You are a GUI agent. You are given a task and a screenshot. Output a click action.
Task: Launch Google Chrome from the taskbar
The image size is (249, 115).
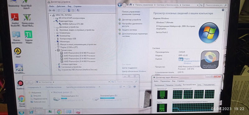coord(59,112)
